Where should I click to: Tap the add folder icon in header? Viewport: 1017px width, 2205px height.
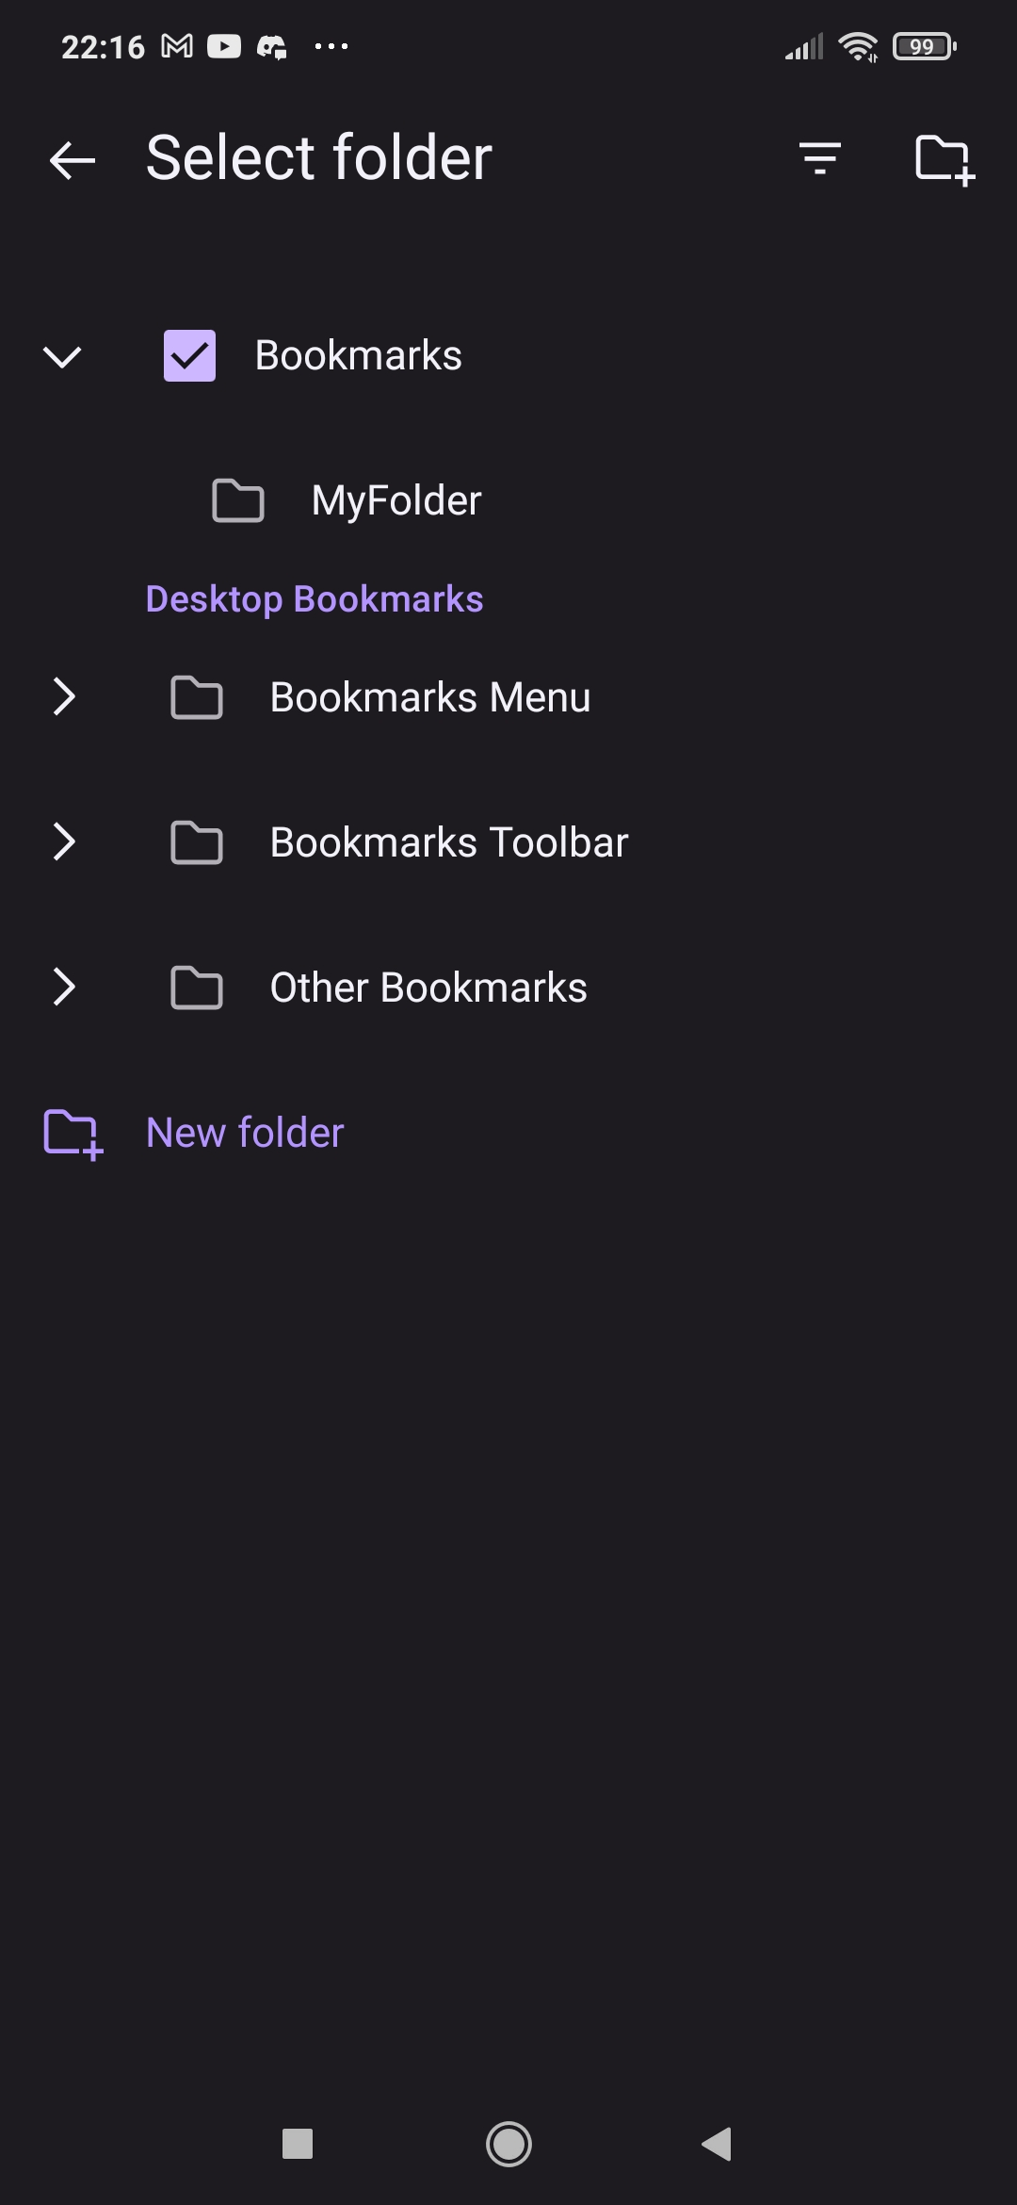(x=944, y=159)
